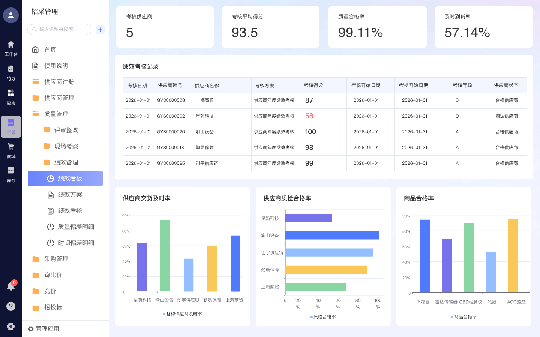Open the settings gear at bottom left

(x=10, y=326)
